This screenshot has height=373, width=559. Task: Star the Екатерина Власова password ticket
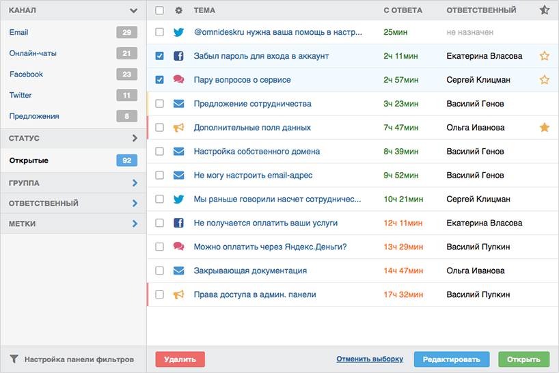point(545,56)
